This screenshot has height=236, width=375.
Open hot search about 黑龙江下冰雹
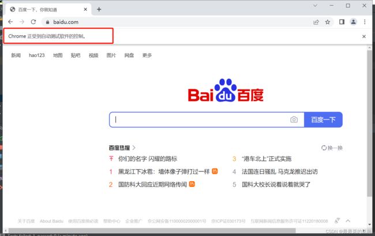[x=164, y=172]
